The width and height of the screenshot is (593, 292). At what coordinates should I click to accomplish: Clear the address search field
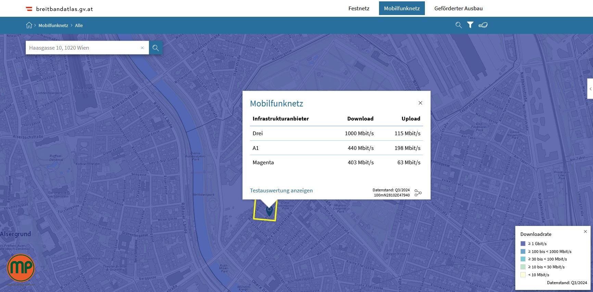[x=142, y=48]
